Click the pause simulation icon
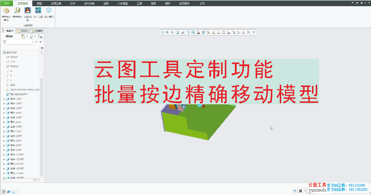 [x=249, y=32]
